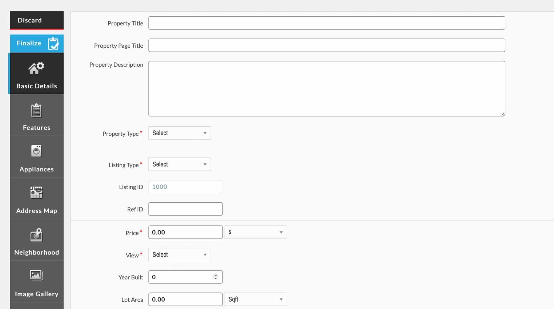This screenshot has width=554, height=309.
Task: Open the Property Type dropdown
Action: (x=179, y=133)
